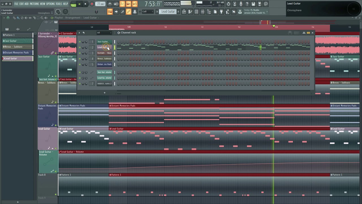This screenshot has height=204, width=362.
Task: Open the EDIT menu
Action: tap(21, 4)
